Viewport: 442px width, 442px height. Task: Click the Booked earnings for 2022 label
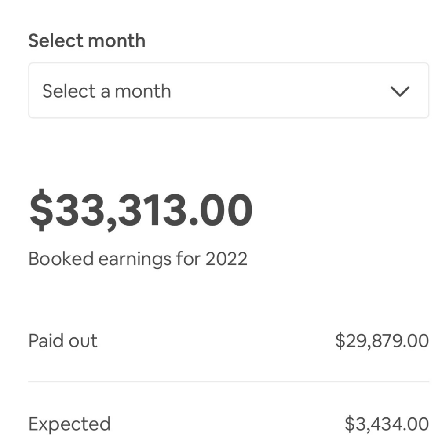139,259
